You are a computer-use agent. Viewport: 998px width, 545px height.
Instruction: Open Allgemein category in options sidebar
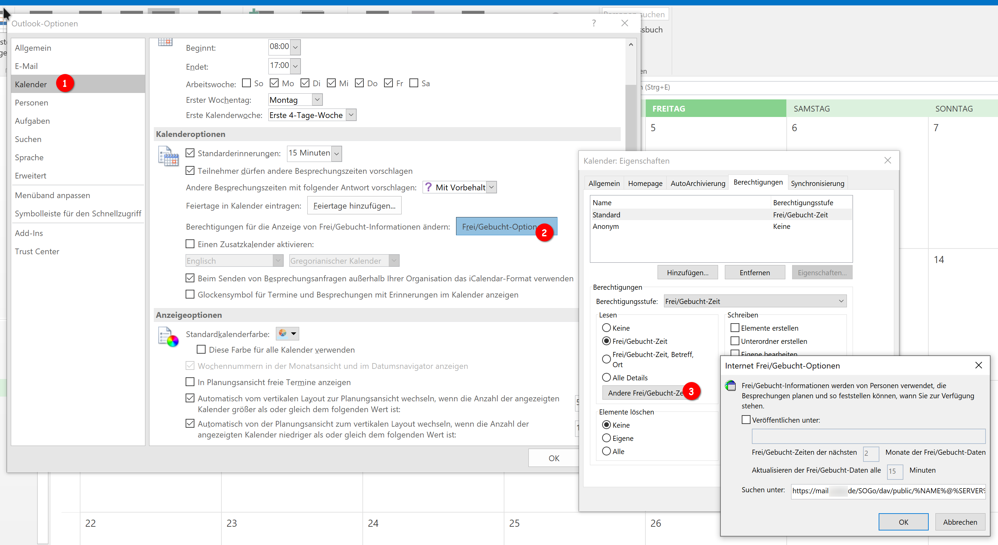click(78, 48)
